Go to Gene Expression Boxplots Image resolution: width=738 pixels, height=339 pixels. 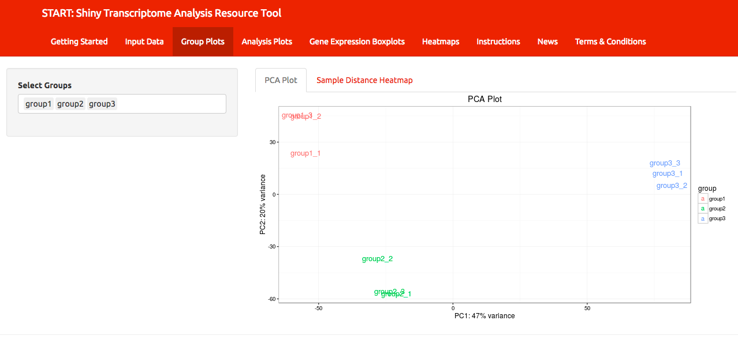click(x=357, y=42)
